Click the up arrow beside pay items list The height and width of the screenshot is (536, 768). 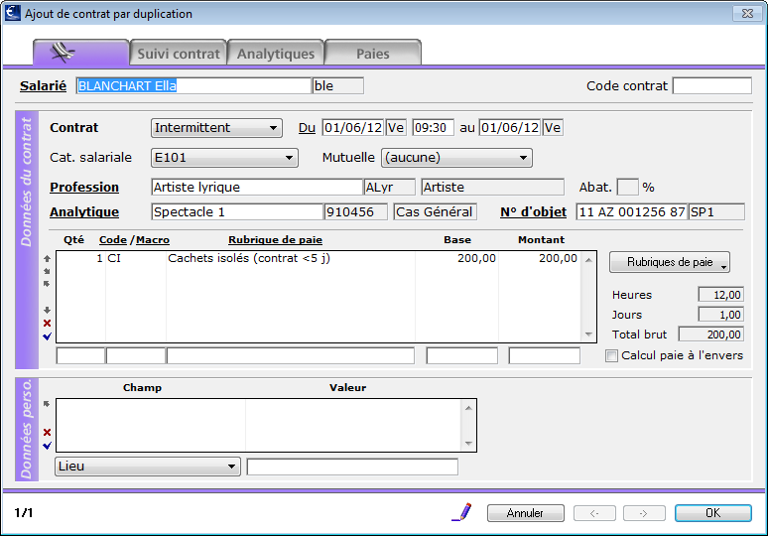click(47, 258)
